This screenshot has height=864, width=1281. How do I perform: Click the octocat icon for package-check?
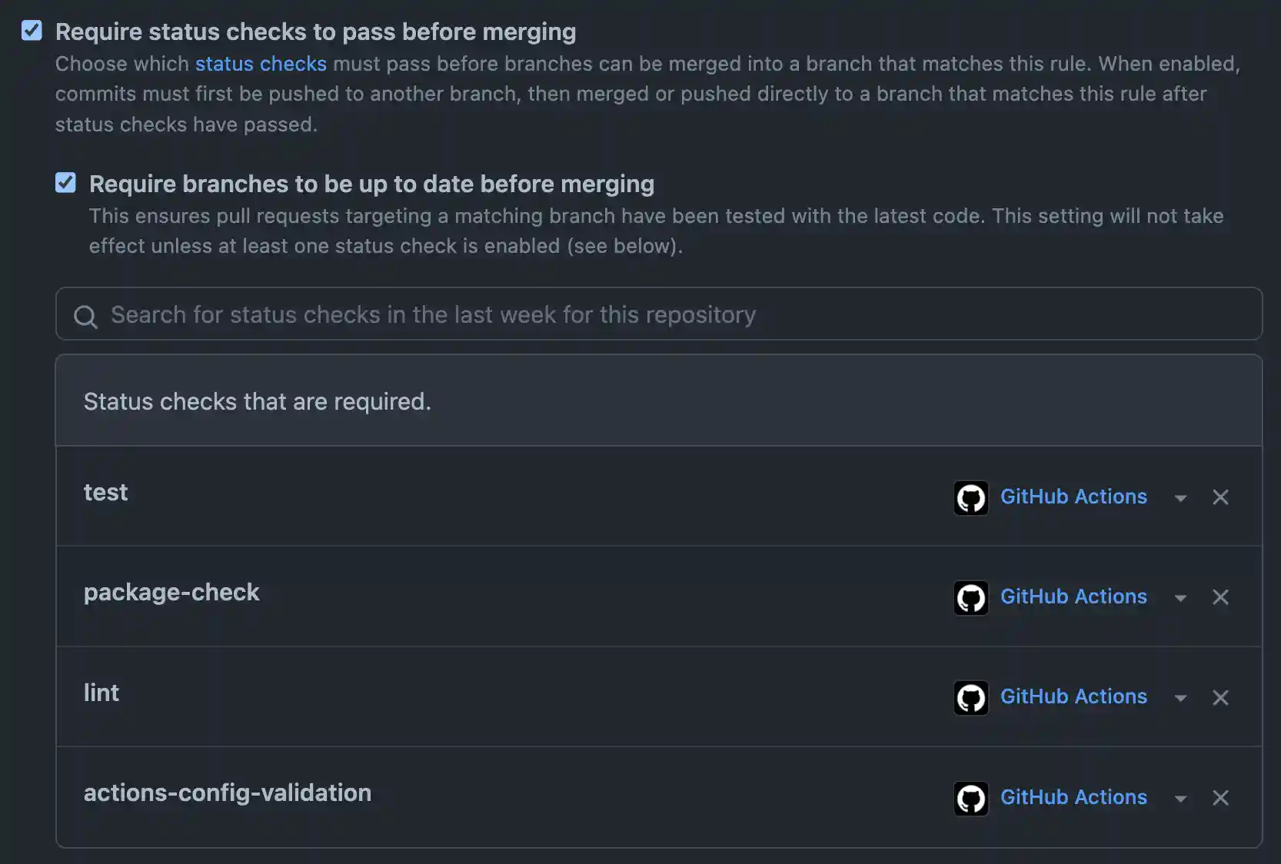[x=971, y=597]
